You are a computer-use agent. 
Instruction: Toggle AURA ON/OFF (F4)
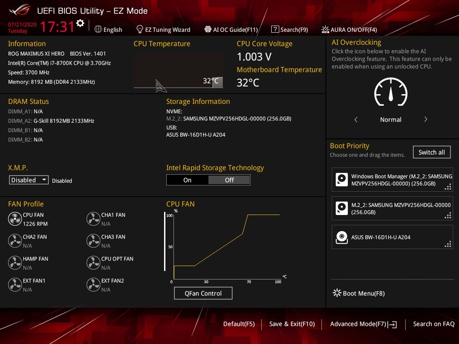pos(349,30)
